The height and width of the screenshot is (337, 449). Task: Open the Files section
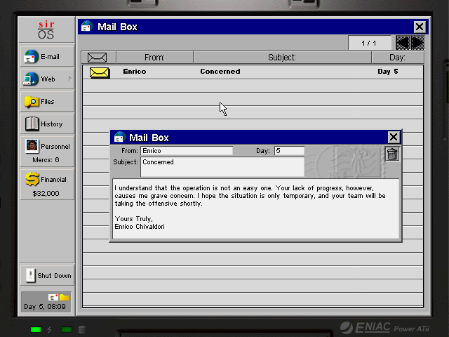47,101
